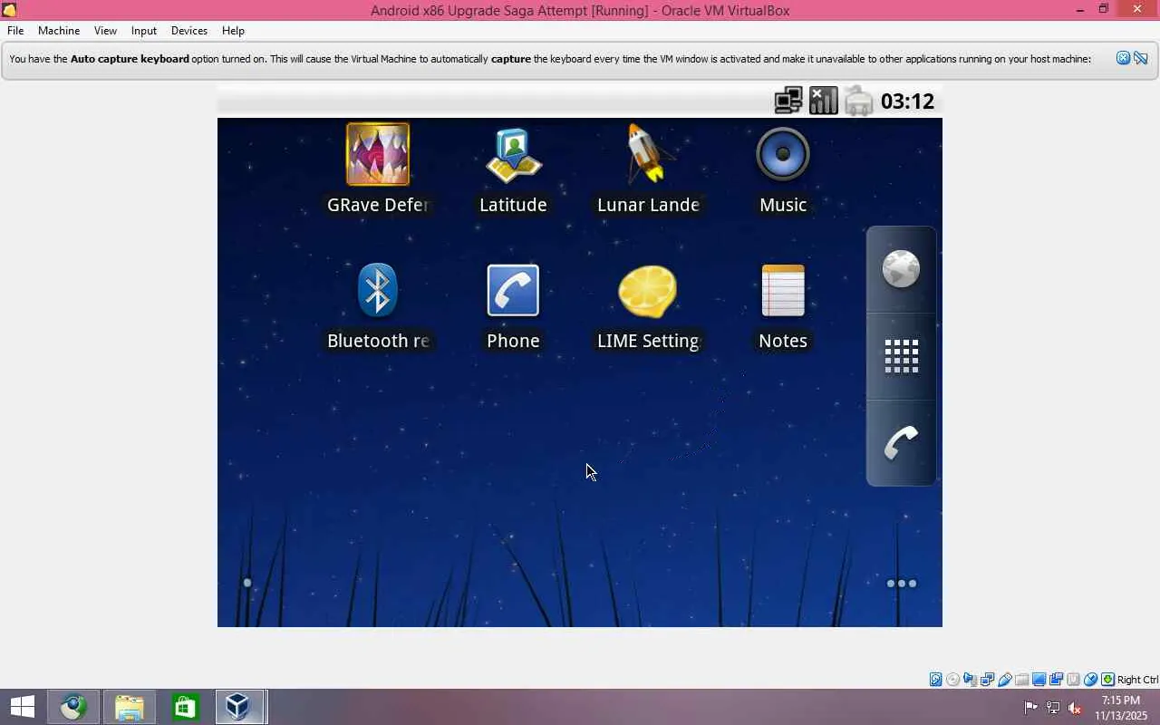Tap the no-signal bars status icon

coord(824,101)
